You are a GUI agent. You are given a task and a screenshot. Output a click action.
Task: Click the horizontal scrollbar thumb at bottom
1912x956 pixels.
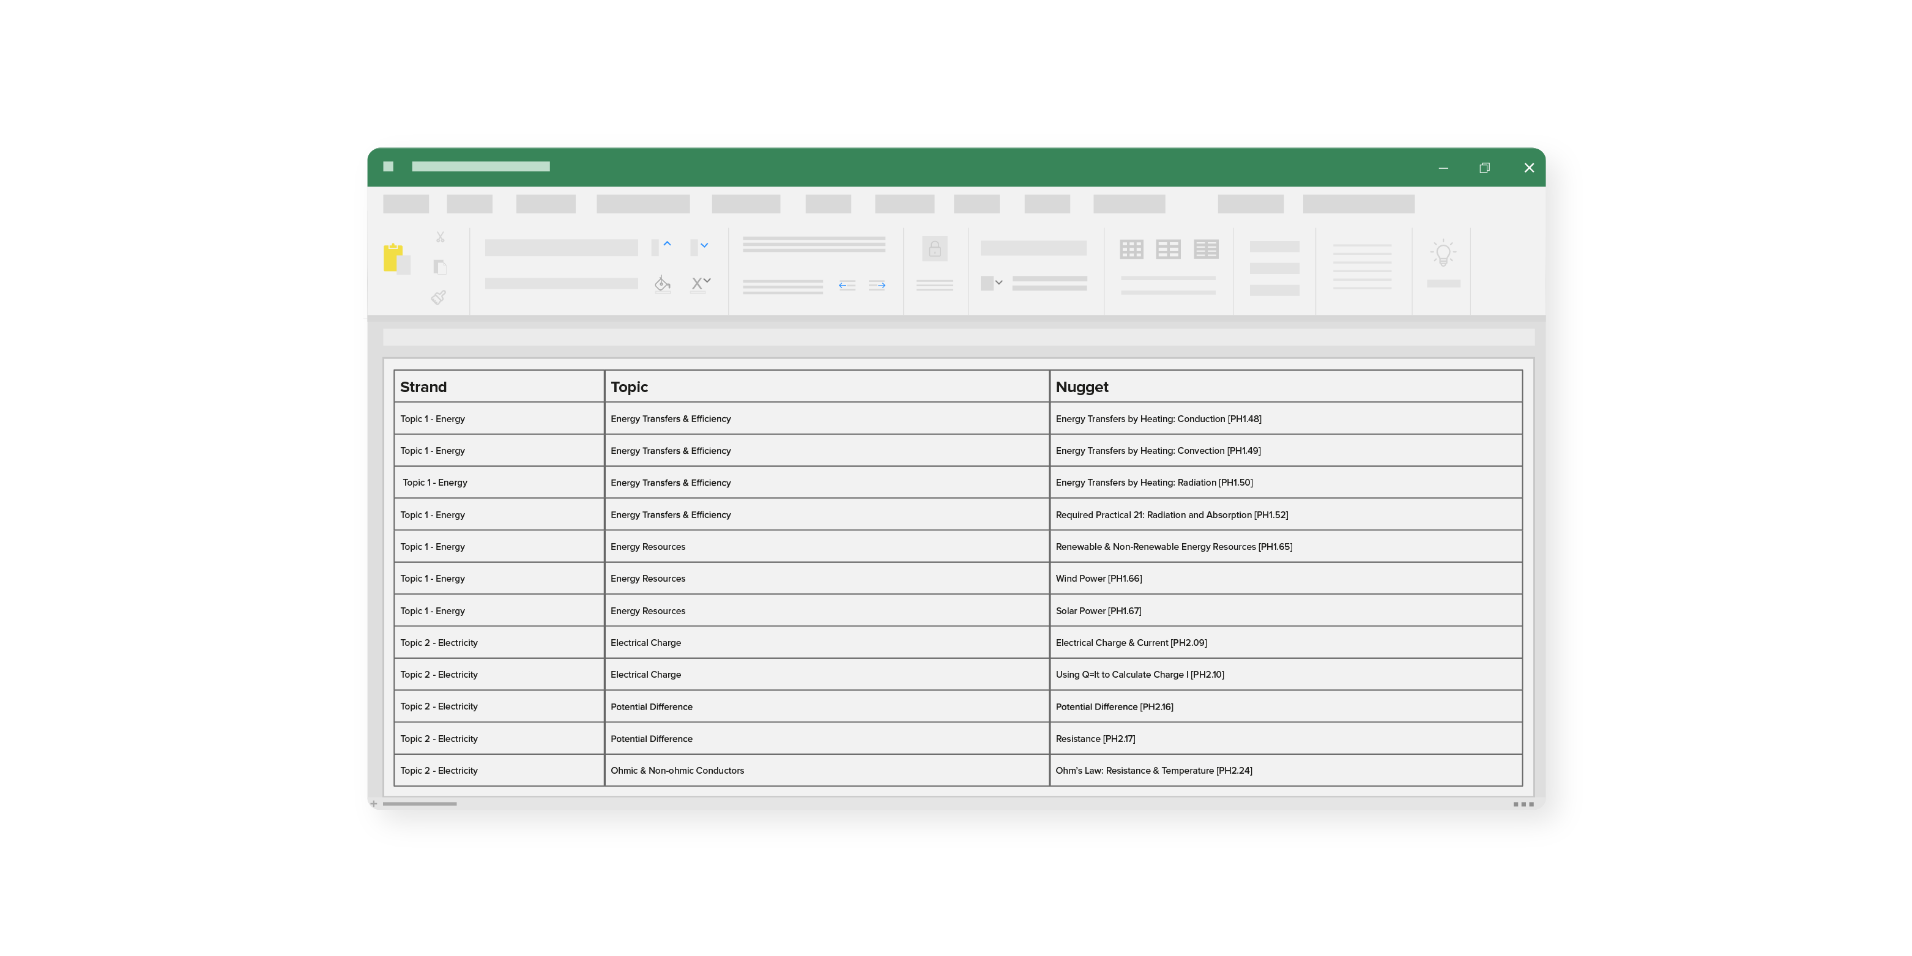point(419,804)
